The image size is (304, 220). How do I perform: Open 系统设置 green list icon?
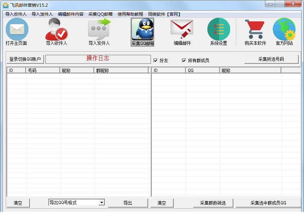(219, 29)
